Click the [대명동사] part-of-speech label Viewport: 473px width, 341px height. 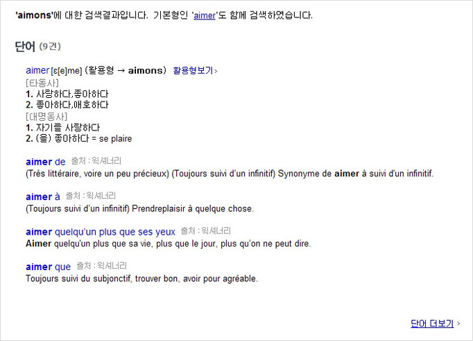46,117
